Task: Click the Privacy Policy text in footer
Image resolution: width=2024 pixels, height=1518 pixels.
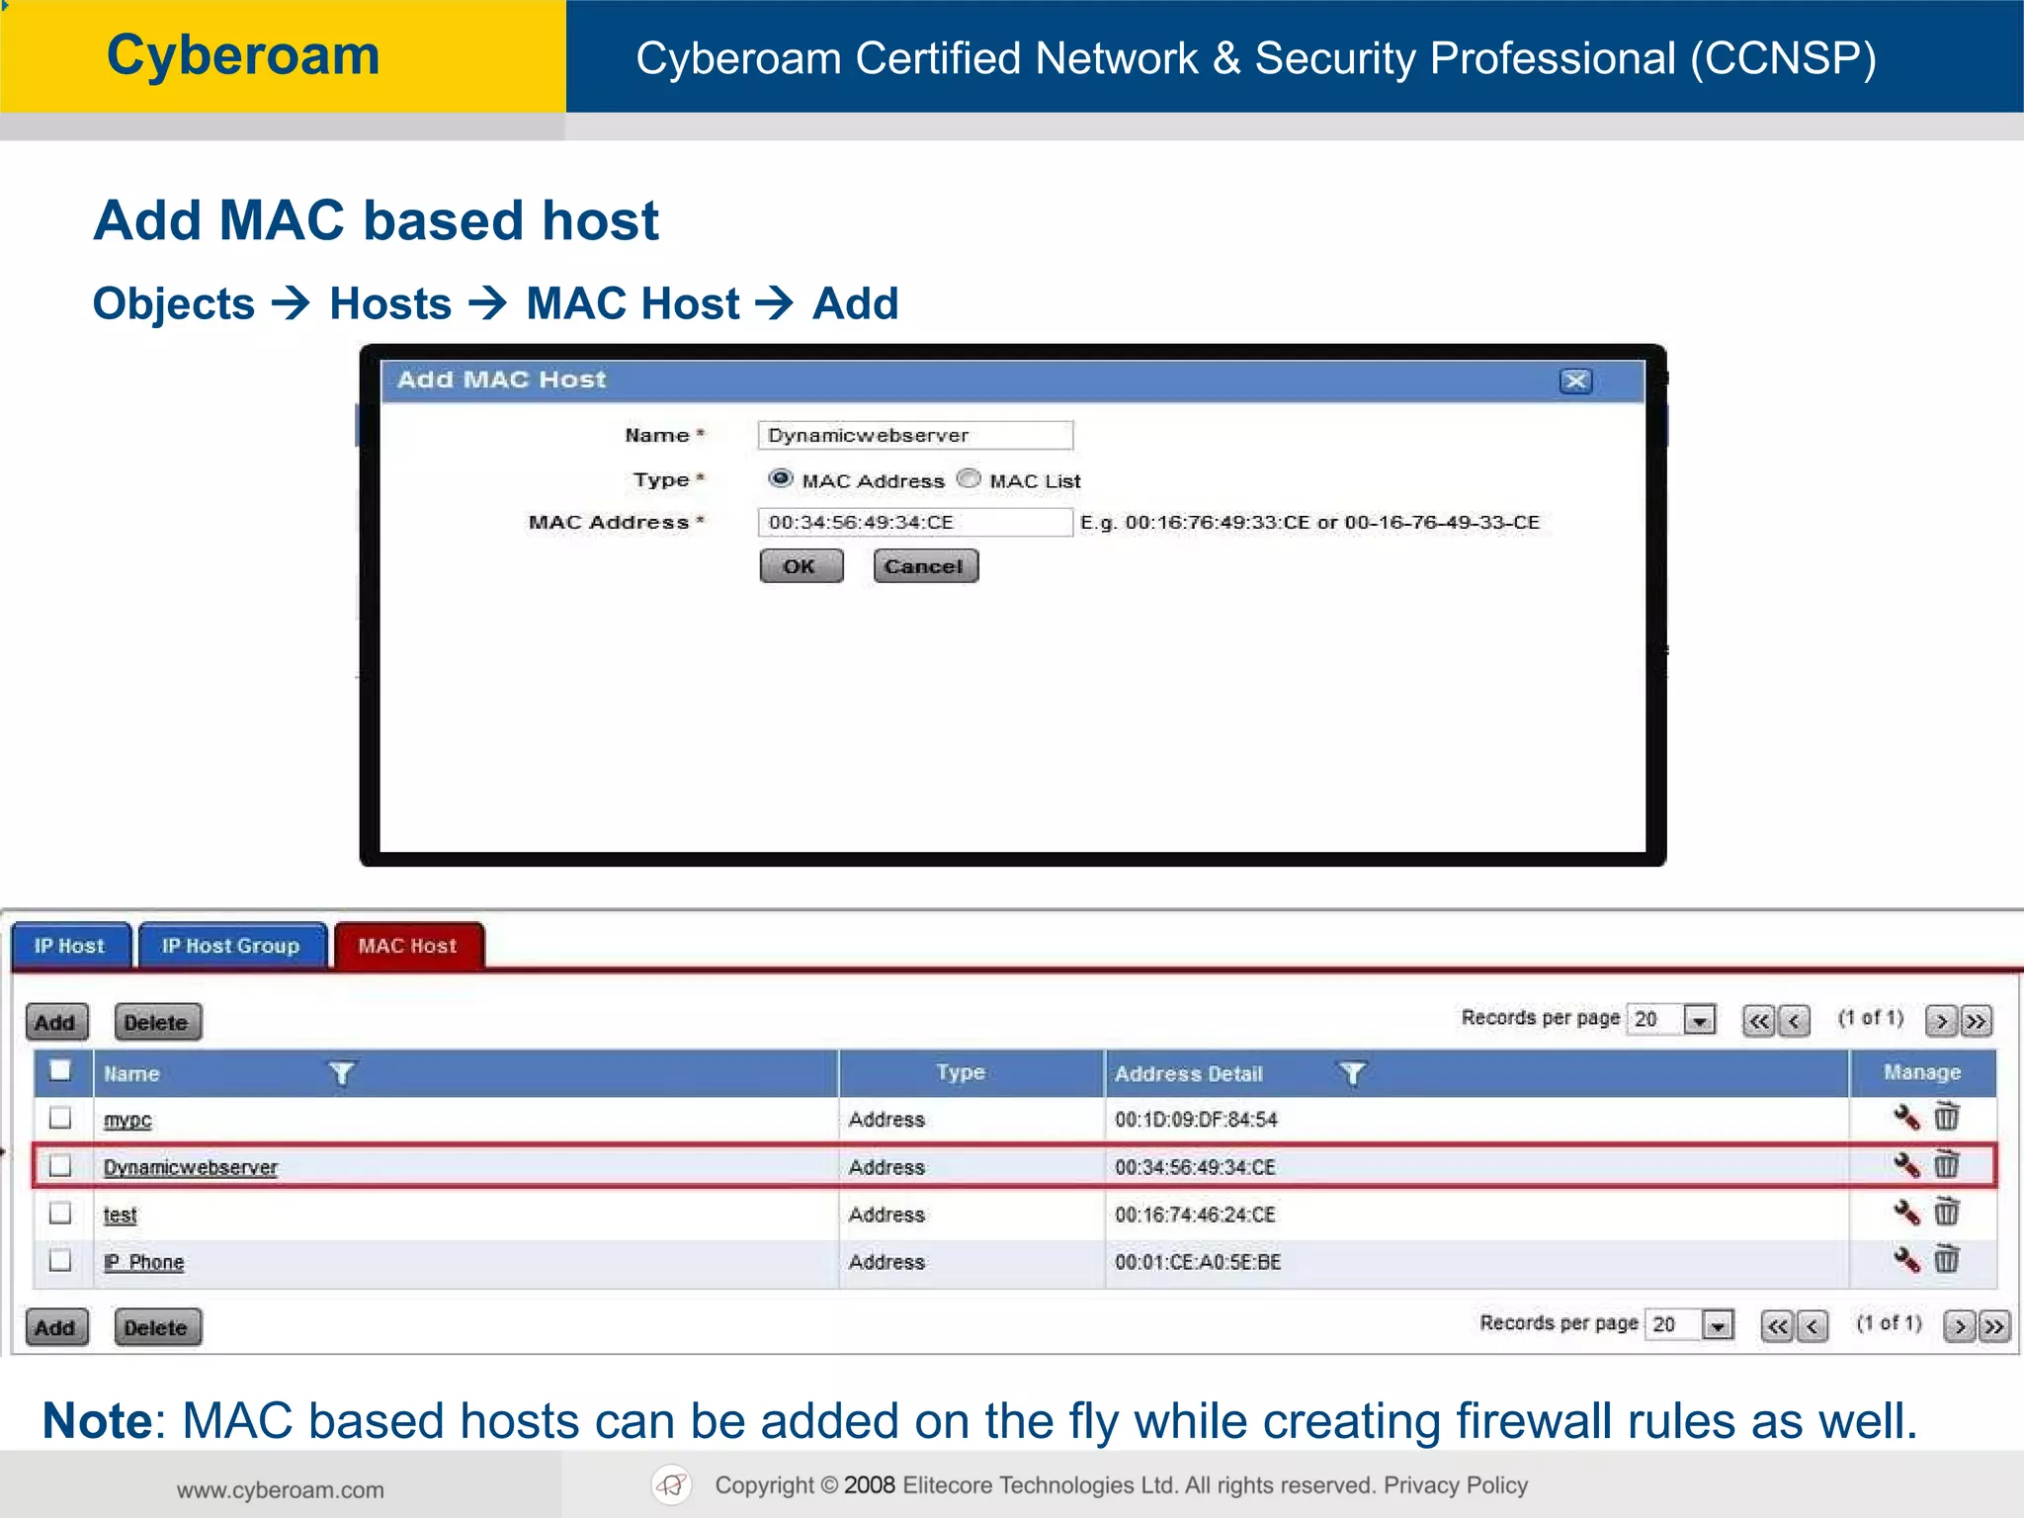Action: [x=1455, y=1485]
